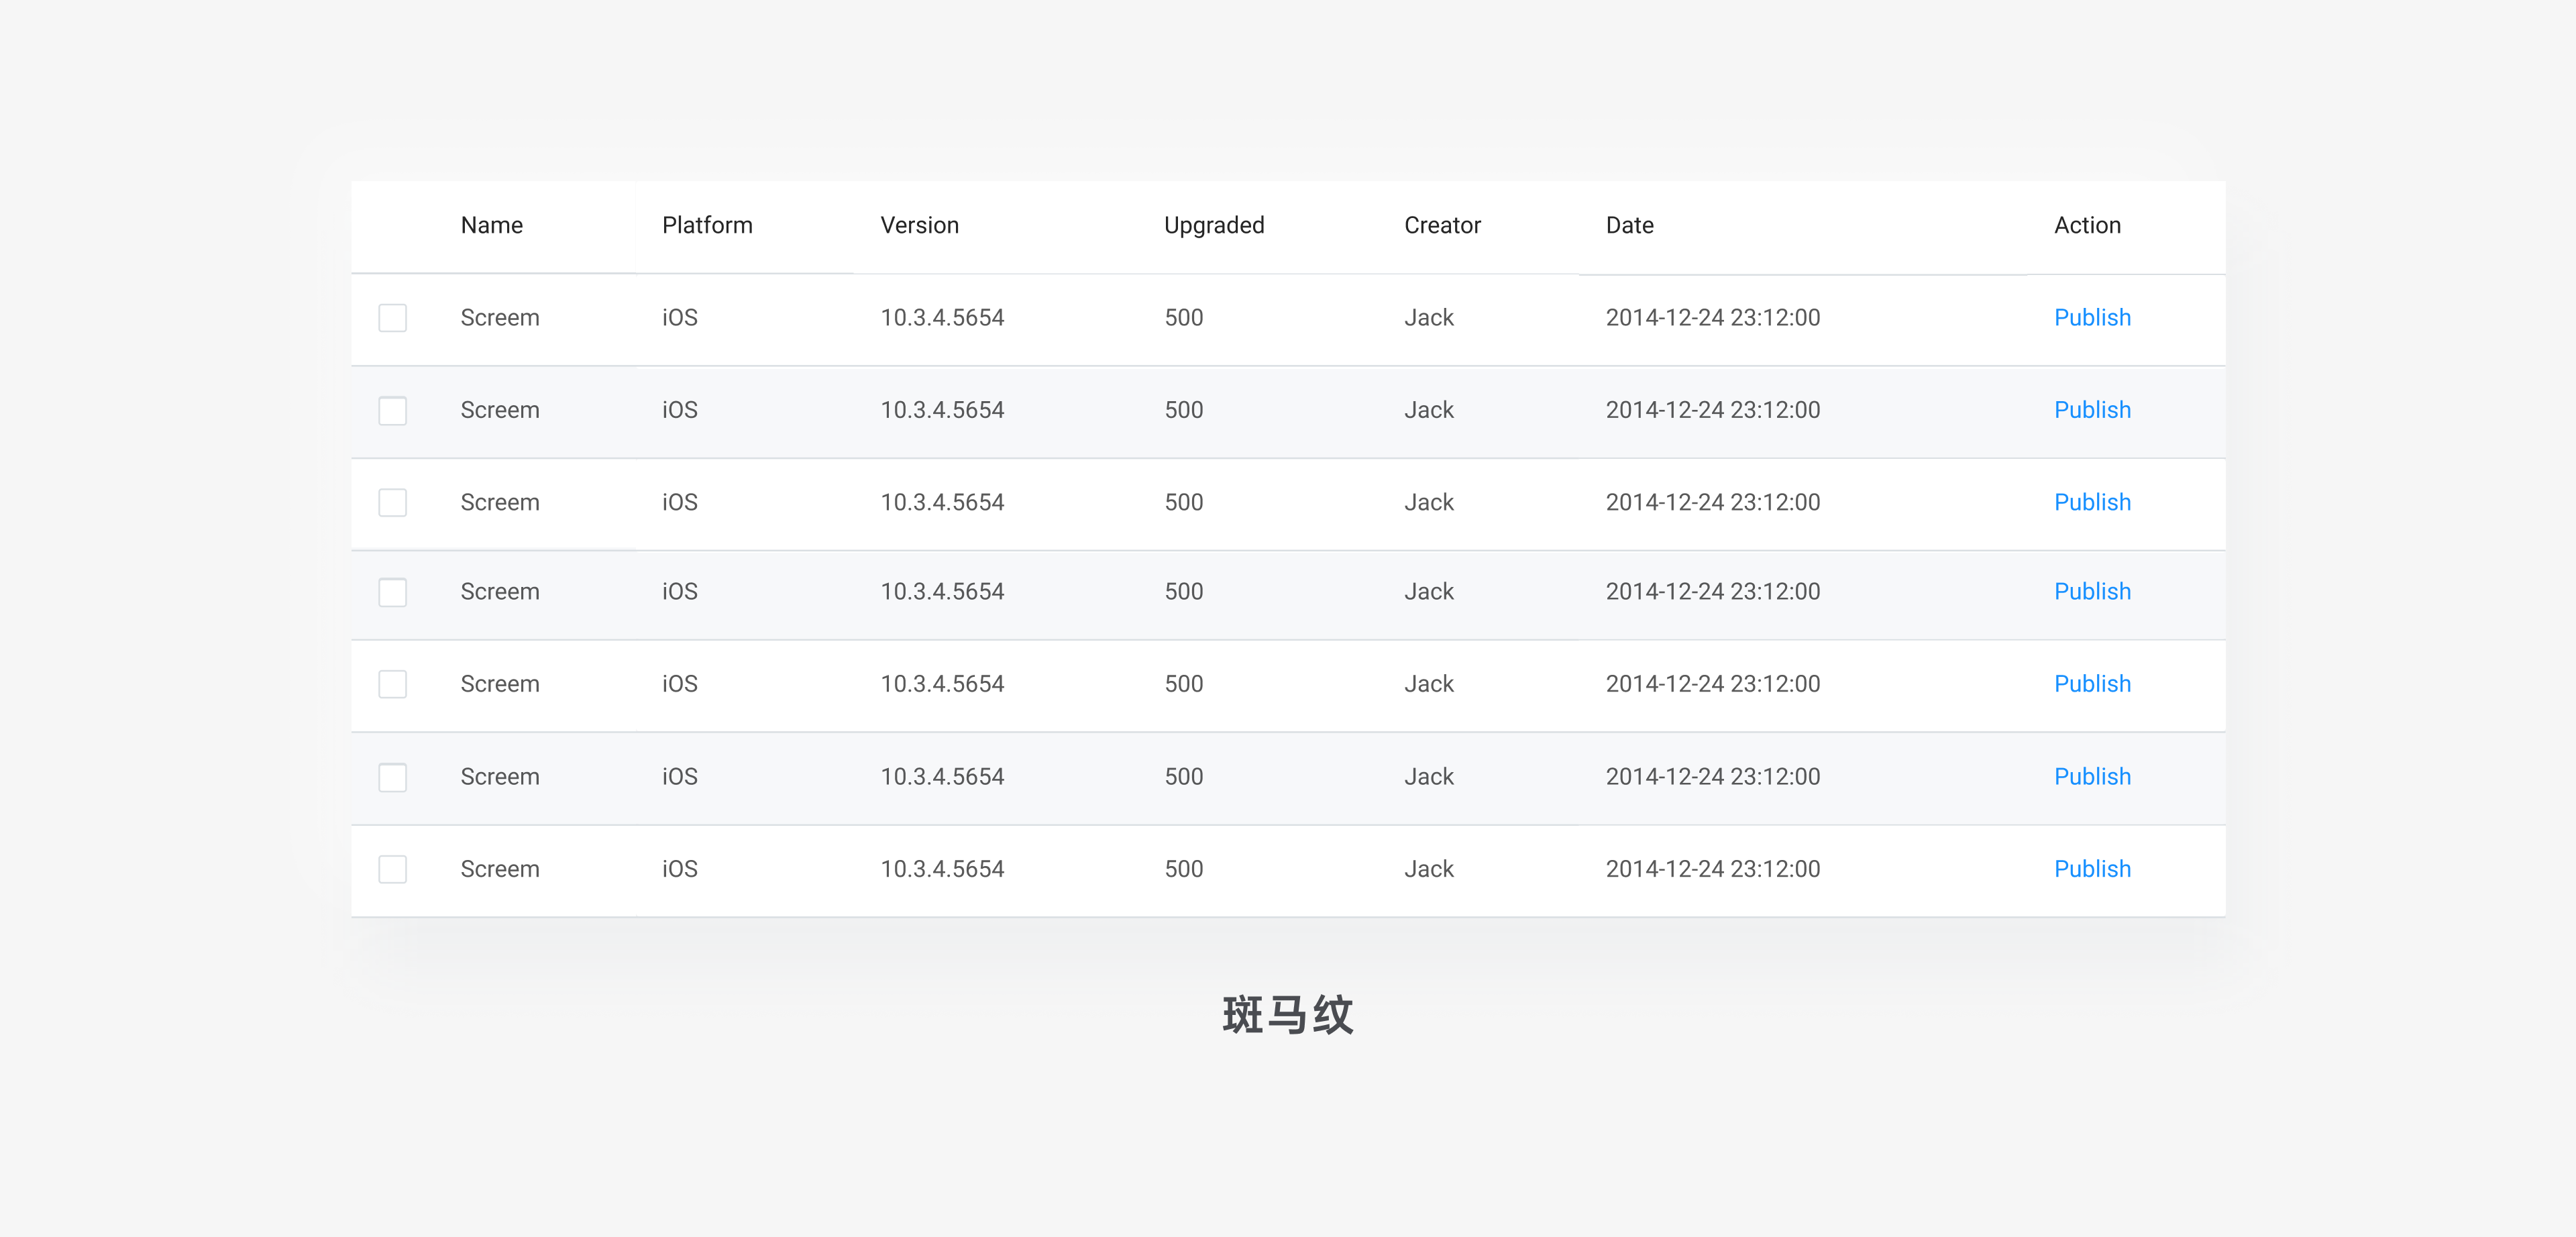Click the Creator column header
Image resolution: width=2576 pixels, height=1237 pixels.
(1441, 226)
